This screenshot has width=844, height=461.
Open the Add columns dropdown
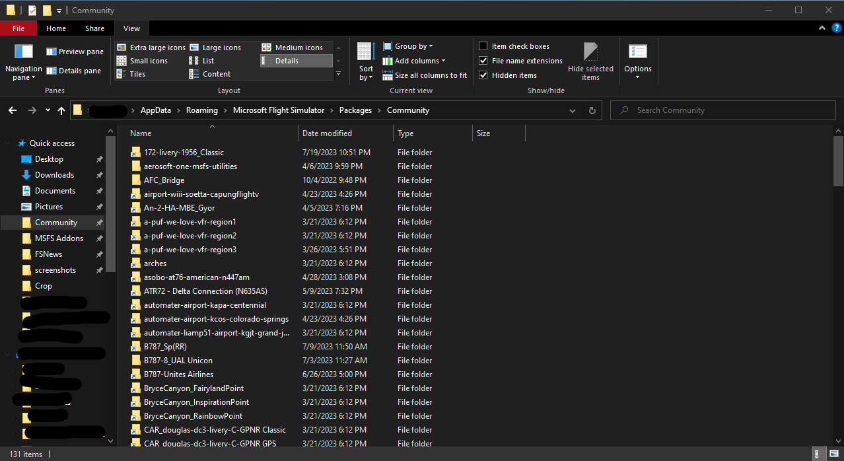point(414,61)
